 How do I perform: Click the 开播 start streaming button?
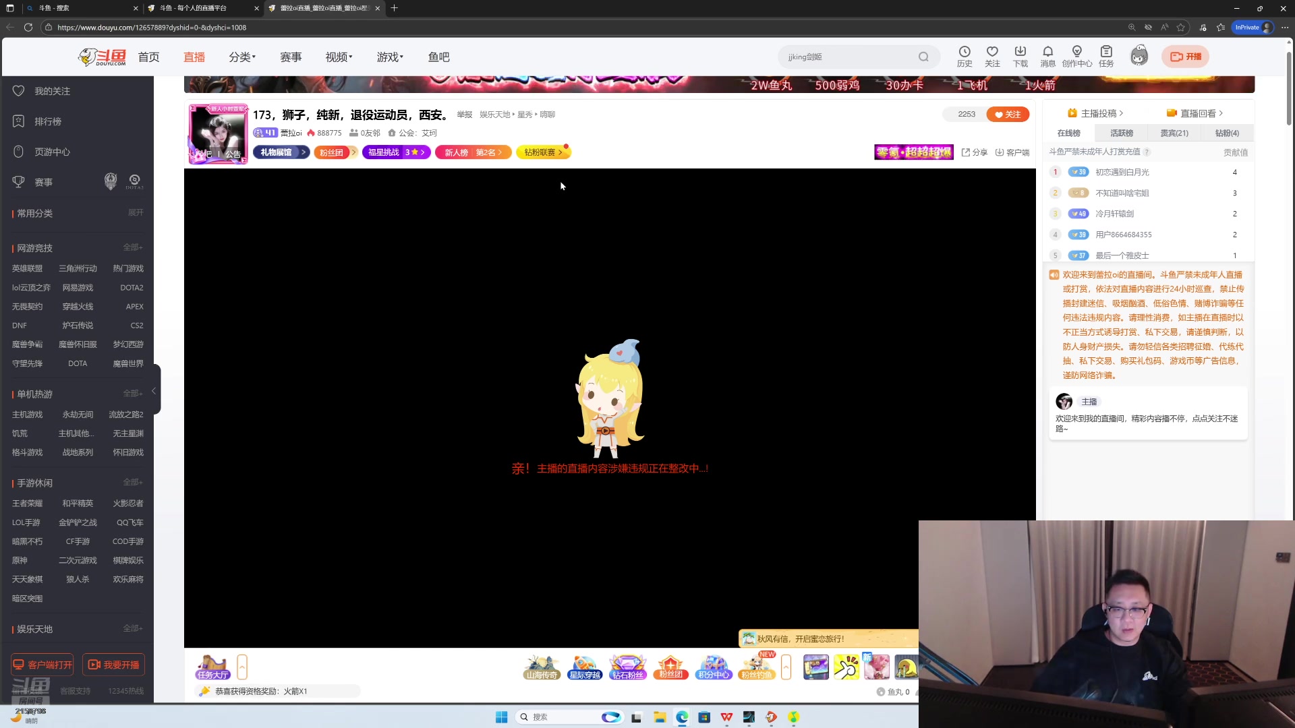(x=1185, y=57)
